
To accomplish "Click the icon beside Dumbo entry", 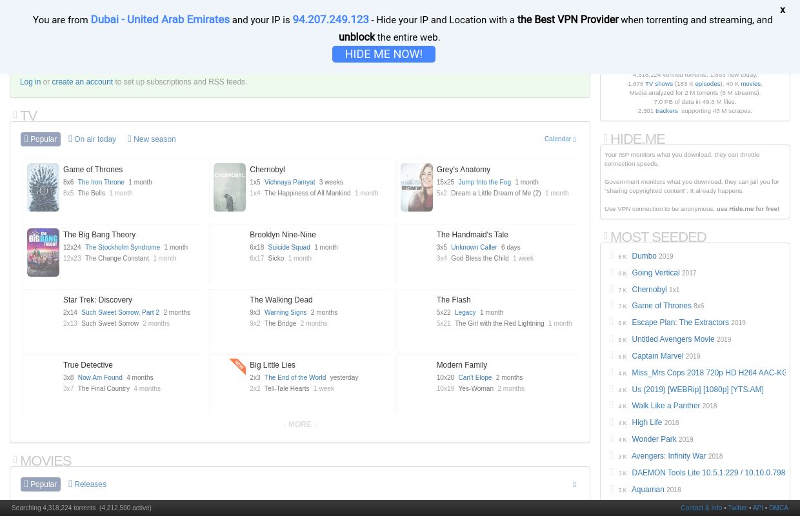I will tap(611, 255).
